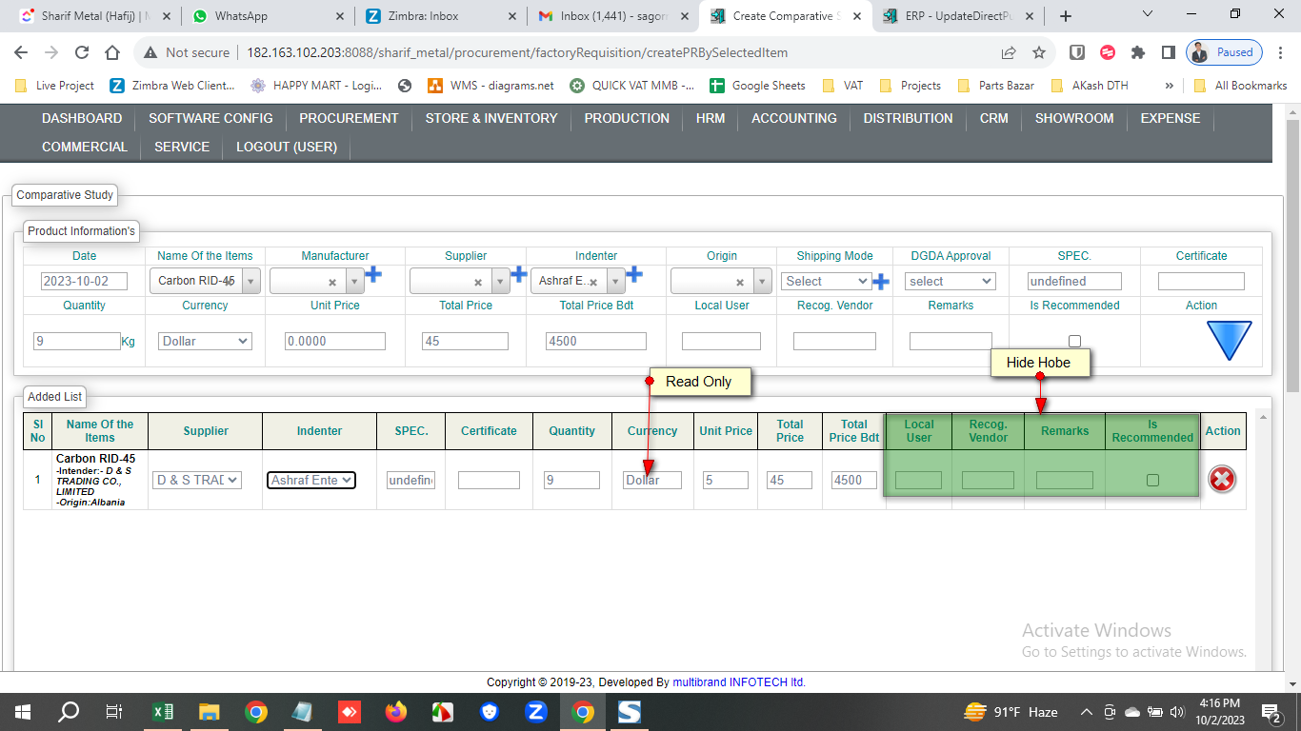Screen dimensions: 1301x731
Task: Clear the Origin selection with its x
Action: (740, 282)
